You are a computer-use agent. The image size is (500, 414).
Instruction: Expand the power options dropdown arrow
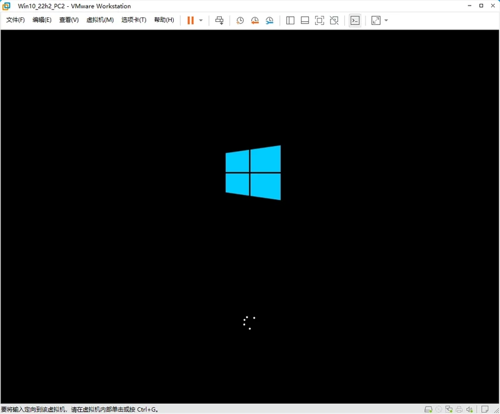(x=201, y=21)
